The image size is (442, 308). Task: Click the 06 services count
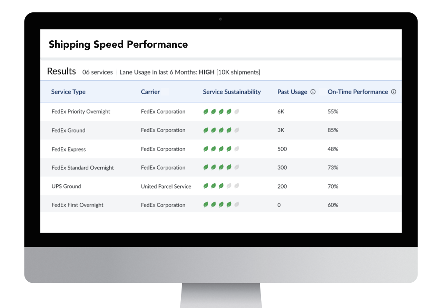pyautogui.click(x=98, y=72)
